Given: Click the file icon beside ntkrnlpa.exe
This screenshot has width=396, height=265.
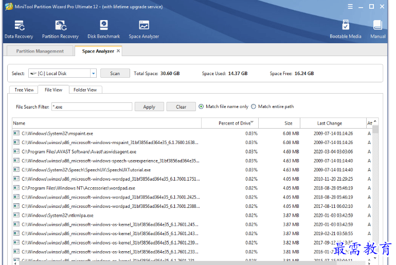Looking at the screenshot, I should (x=16, y=215).
